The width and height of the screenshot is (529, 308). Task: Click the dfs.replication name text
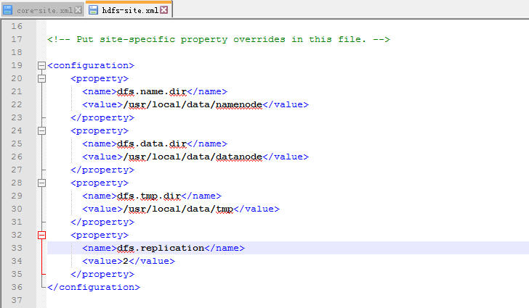pyautogui.click(x=161, y=248)
